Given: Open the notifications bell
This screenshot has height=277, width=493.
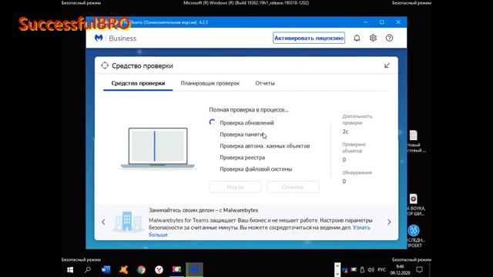Looking at the screenshot, I should (x=357, y=38).
